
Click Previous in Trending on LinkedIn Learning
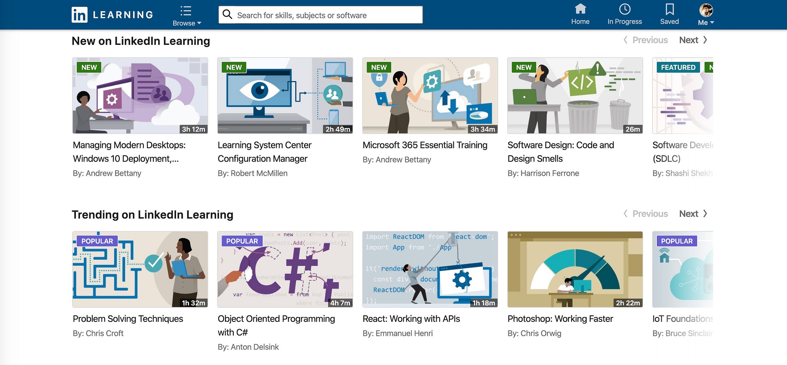coord(646,214)
